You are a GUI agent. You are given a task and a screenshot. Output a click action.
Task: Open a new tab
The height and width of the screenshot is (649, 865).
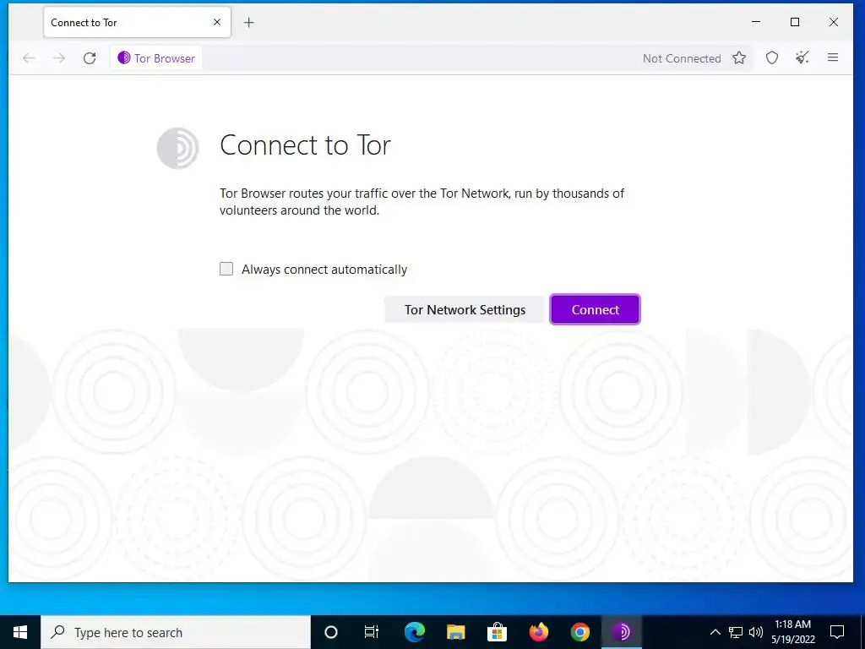249,23
